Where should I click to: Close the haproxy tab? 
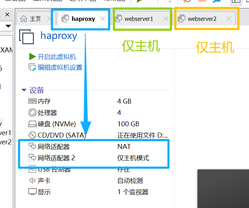click(x=102, y=19)
